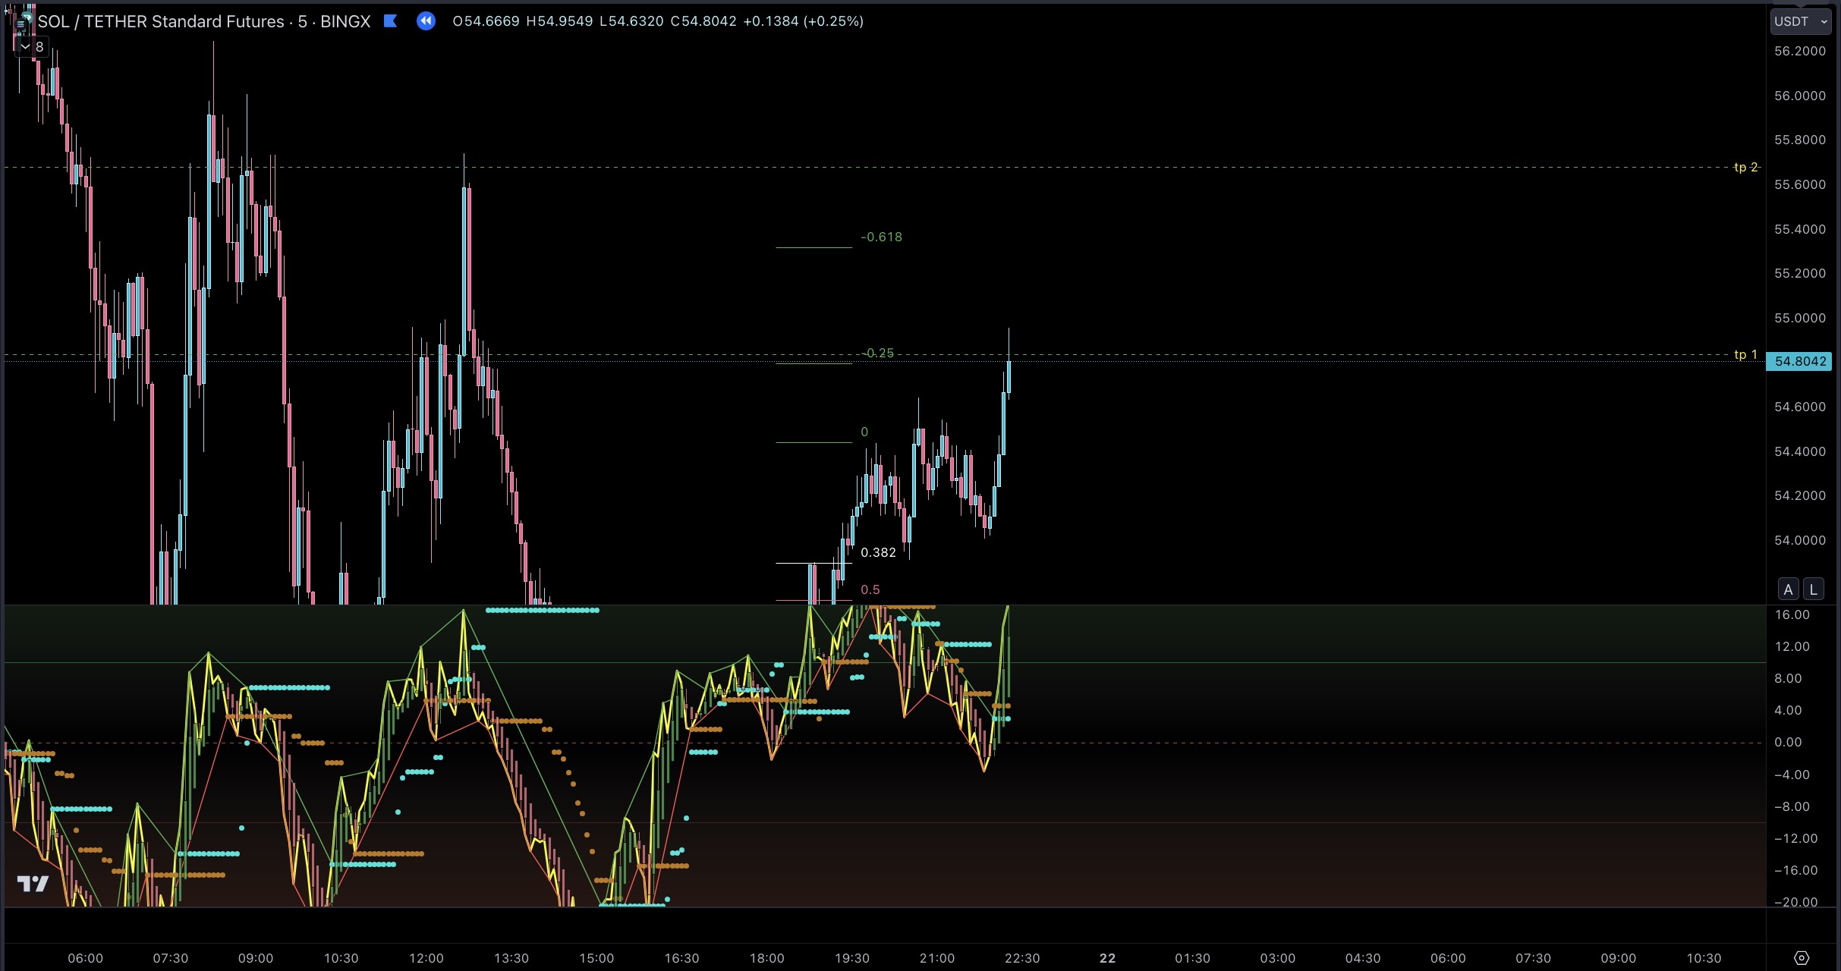Select the tp 1 horizontal line label
The image size is (1841, 971).
[x=1745, y=354]
